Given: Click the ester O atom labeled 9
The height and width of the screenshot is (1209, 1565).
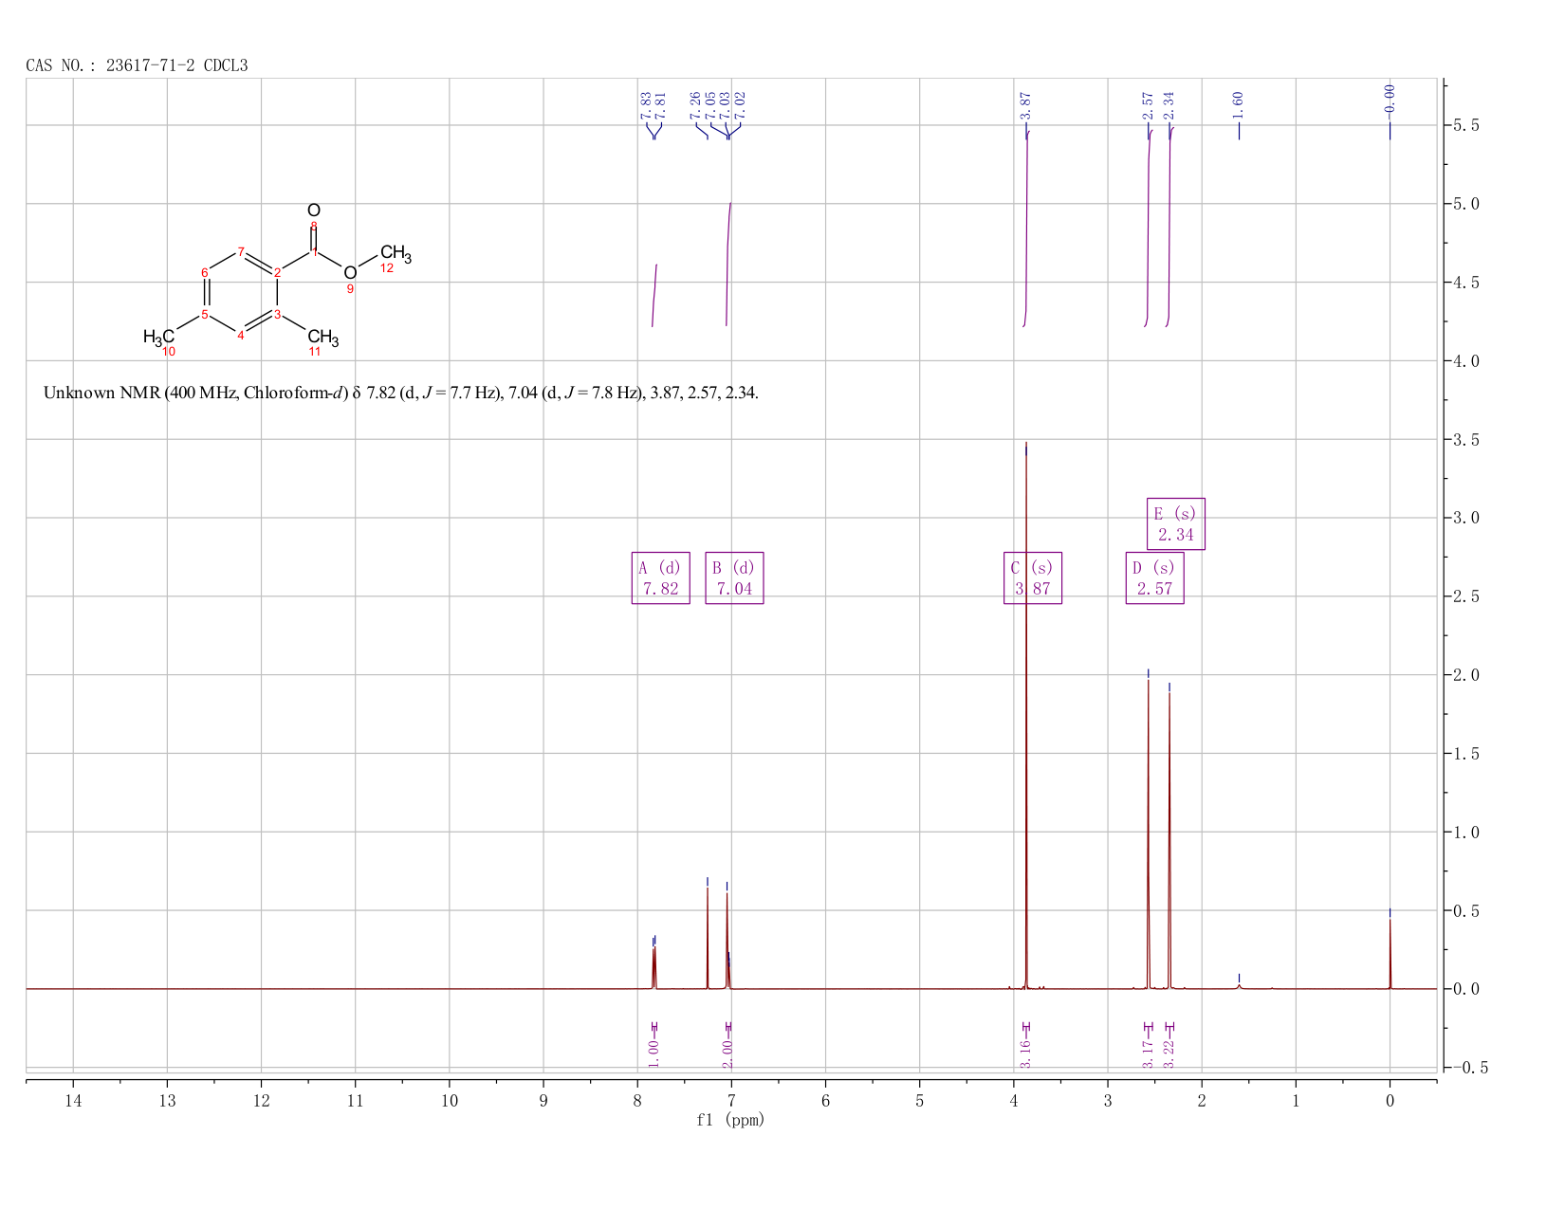Looking at the screenshot, I should pyautogui.click(x=350, y=273).
